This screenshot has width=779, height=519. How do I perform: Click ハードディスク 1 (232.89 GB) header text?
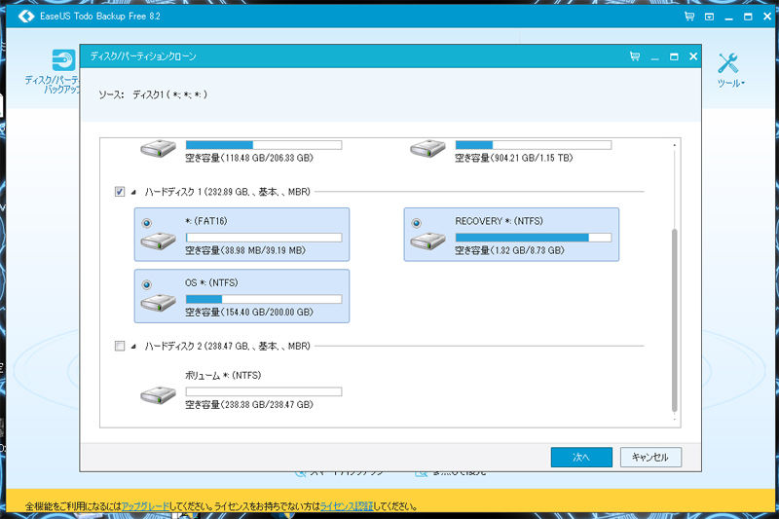coord(227,192)
